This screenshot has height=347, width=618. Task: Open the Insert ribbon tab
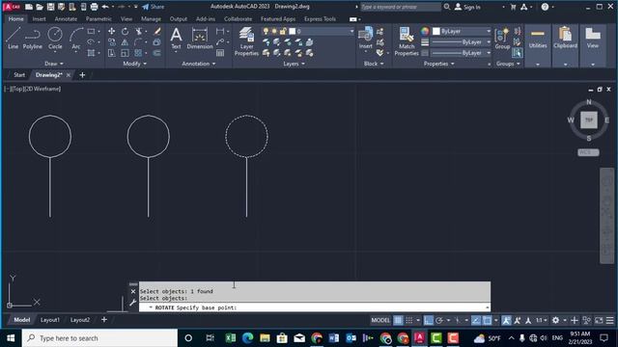[x=39, y=19]
